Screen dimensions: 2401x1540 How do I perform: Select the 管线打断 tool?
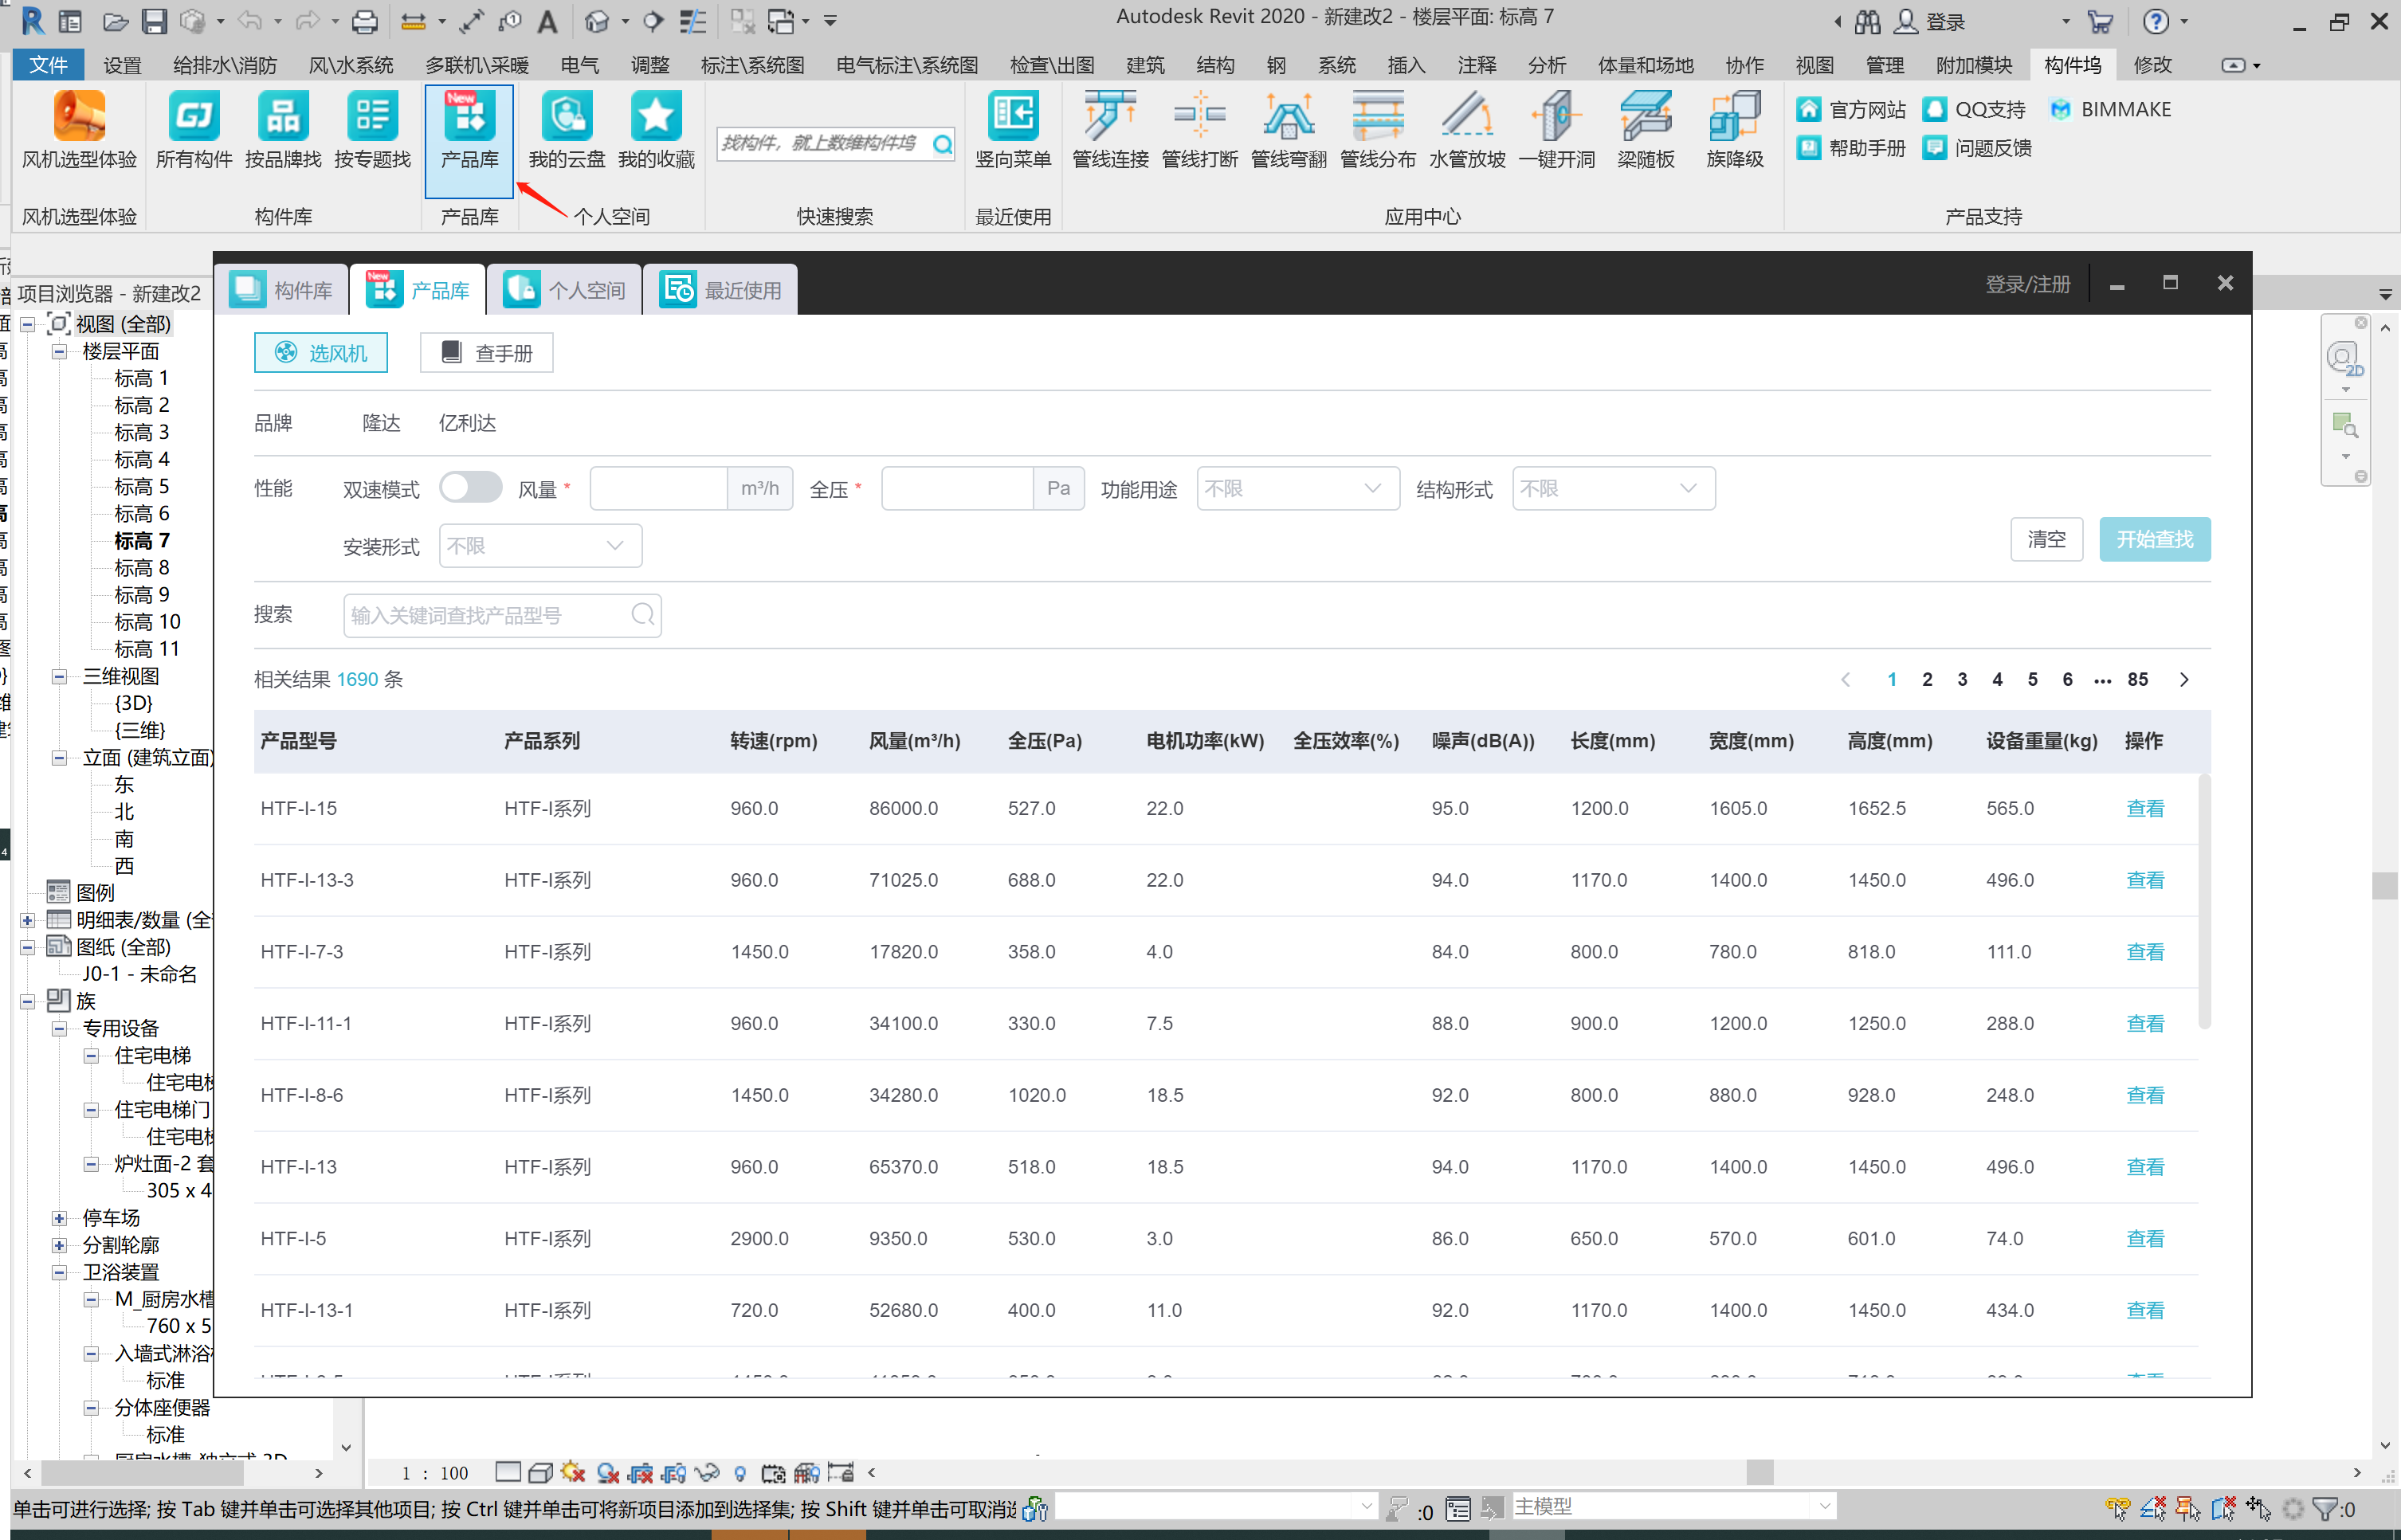pyautogui.click(x=1199, y=130)
